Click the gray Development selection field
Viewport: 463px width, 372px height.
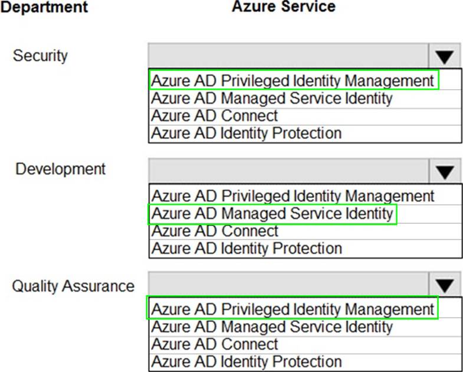tap(289, 171)
